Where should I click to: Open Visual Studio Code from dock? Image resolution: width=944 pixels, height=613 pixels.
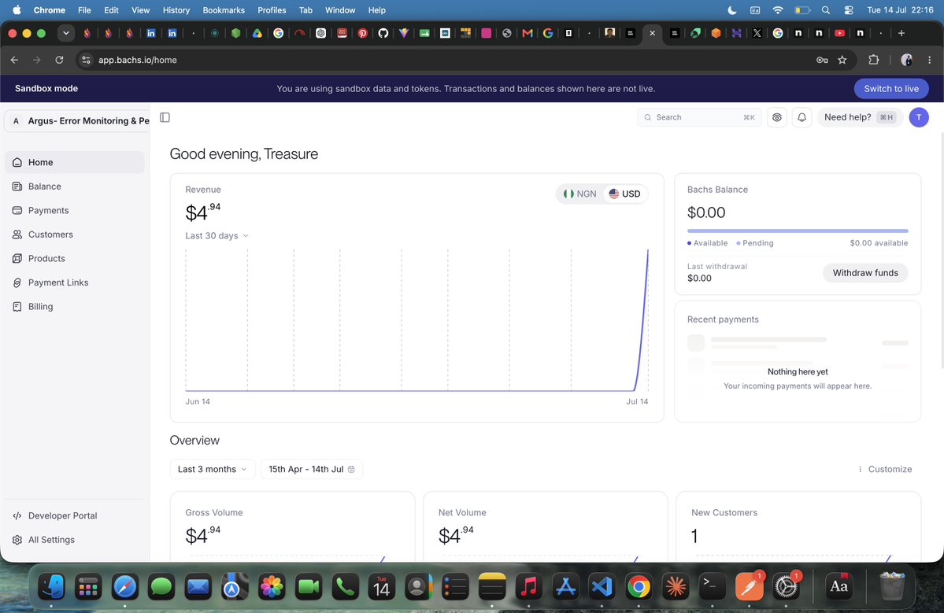[x=602, y=587]
